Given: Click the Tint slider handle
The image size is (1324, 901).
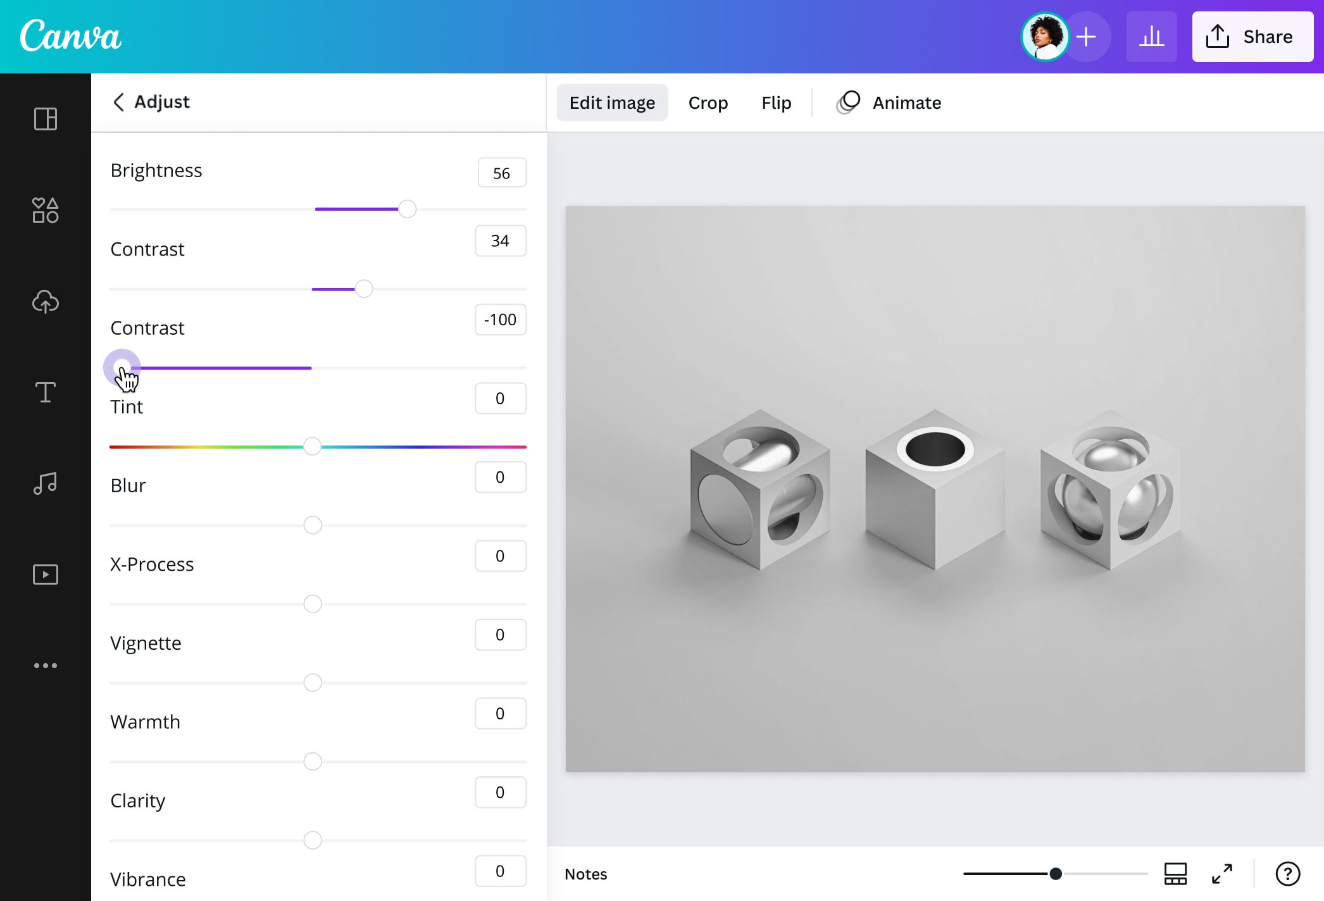Looking at the screenshot, I should point(312,446).
